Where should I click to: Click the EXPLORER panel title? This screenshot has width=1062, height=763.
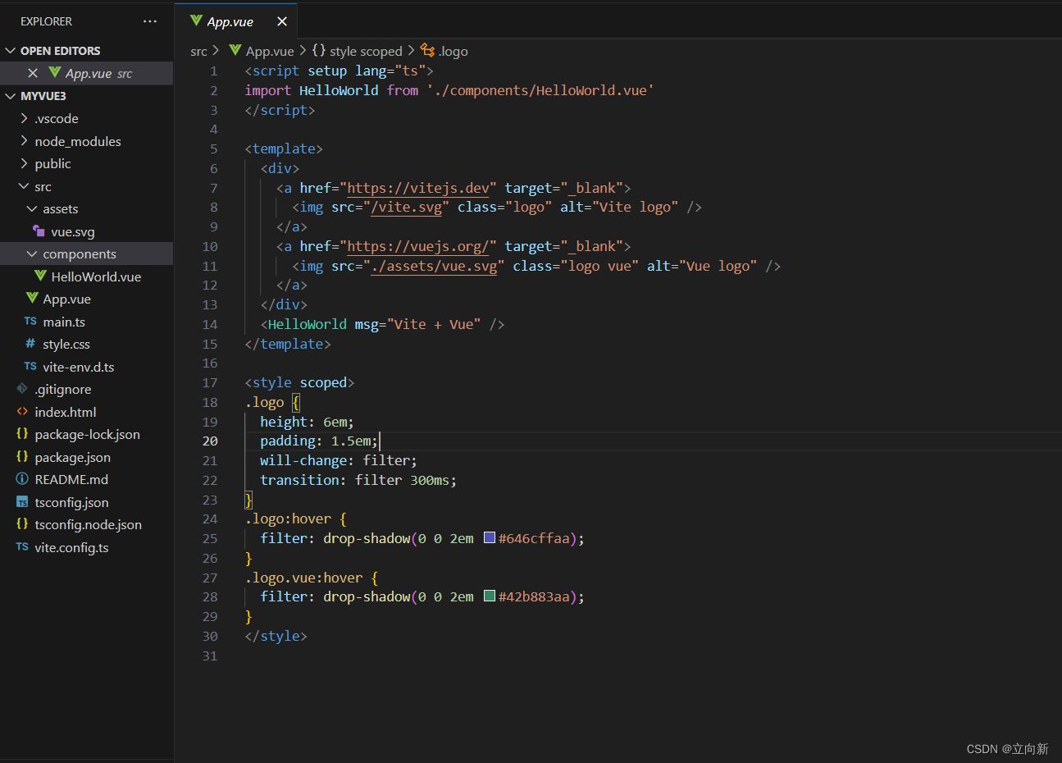(46, 21)
